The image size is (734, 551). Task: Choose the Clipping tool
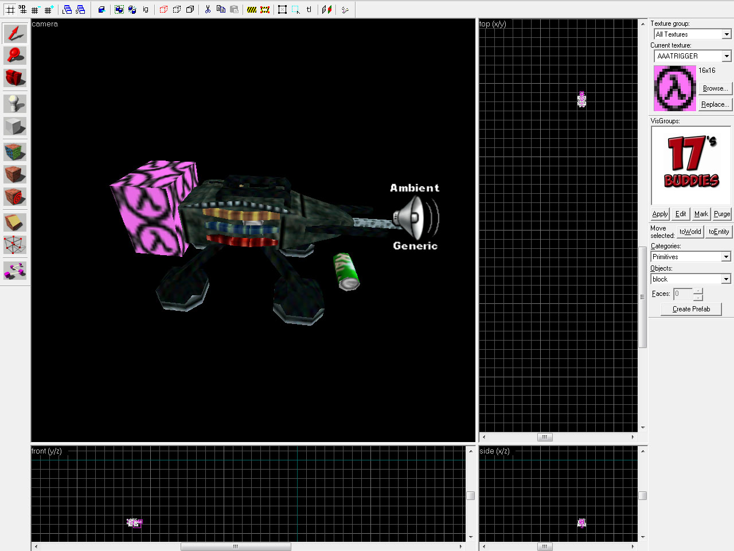[15, 222]
